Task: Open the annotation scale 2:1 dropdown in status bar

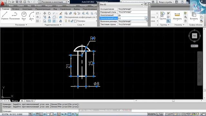Action: click(170, 114)
